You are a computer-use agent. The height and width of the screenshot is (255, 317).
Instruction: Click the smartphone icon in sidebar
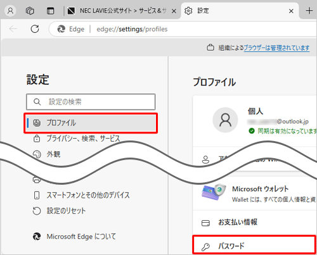pos(37,195)
